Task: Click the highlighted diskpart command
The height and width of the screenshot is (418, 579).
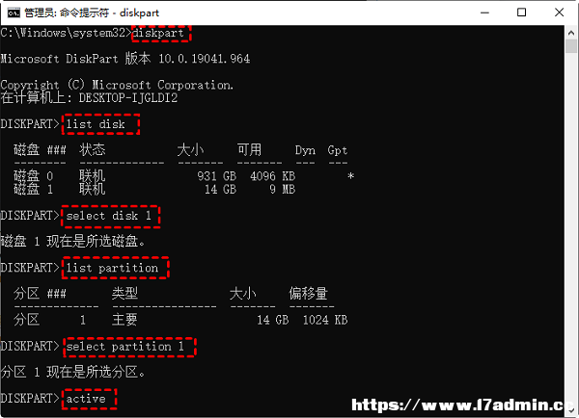Action: click(x=158, y=33)
